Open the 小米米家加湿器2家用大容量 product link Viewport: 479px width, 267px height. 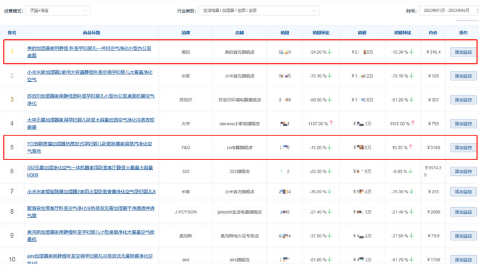pyautogui.click(x=90, y=76)
